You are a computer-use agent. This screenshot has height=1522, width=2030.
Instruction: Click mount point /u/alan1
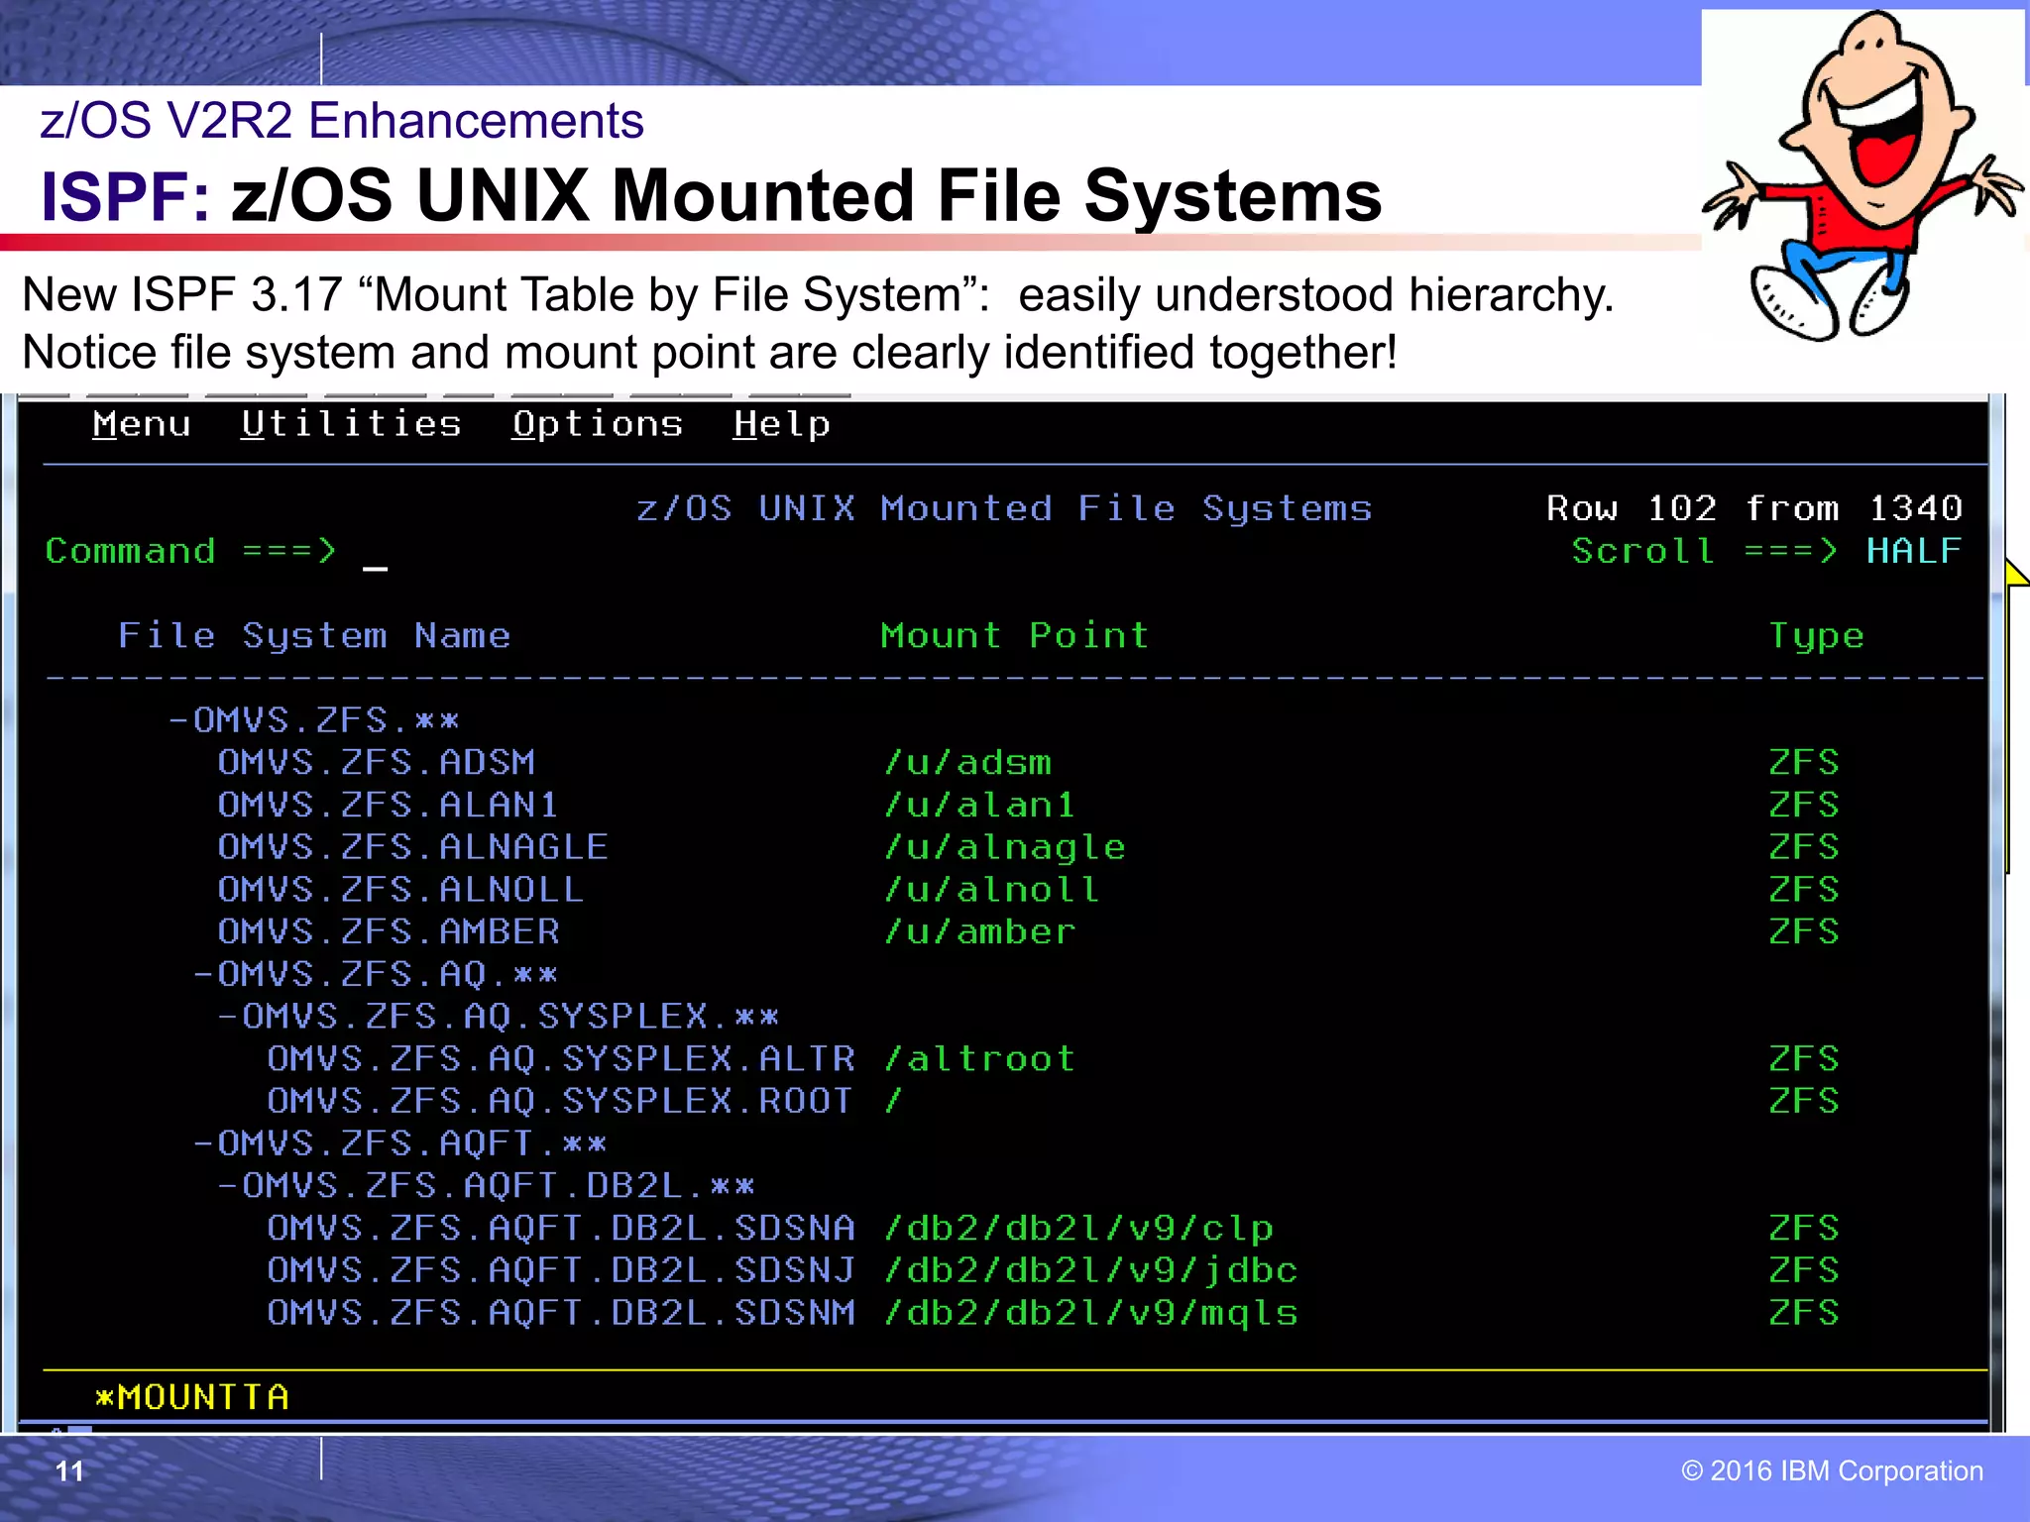(x=979, y=806)
